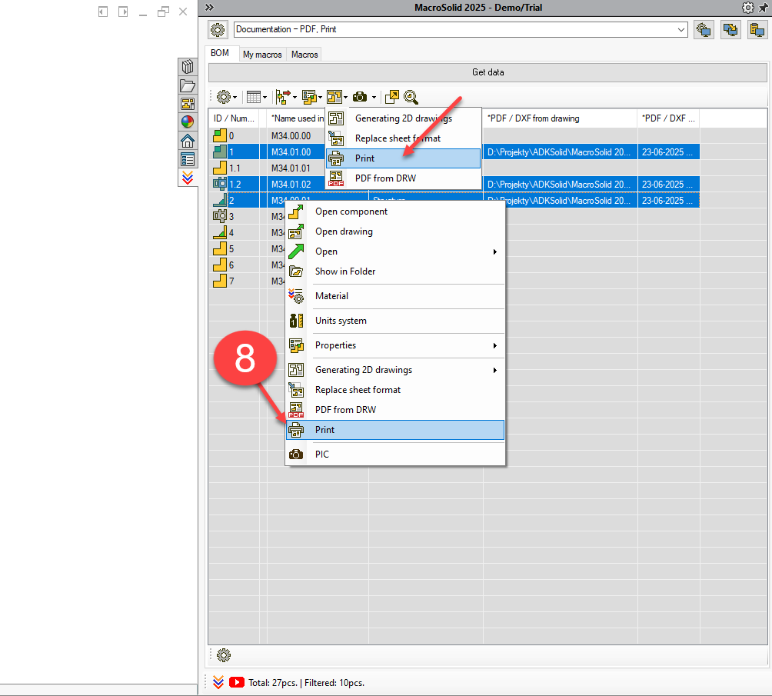Click the magnifier search toolbar icon
Image resolution: width=772 pixels, height=696 pixels.
coord(411,97)
